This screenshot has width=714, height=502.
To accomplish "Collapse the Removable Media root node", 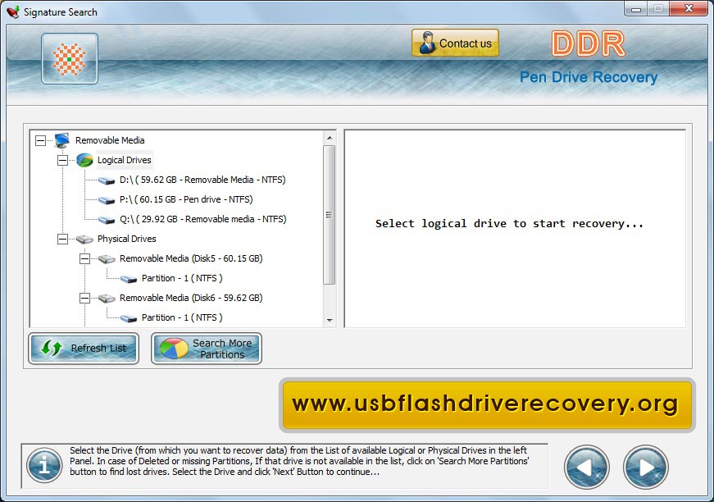I will coord(40,140).
